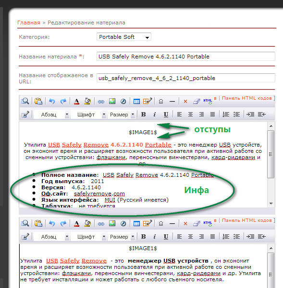Open the Шрифт font dropdown in upper editor
Screen dimensions: 283x288
tap(89, 115)
